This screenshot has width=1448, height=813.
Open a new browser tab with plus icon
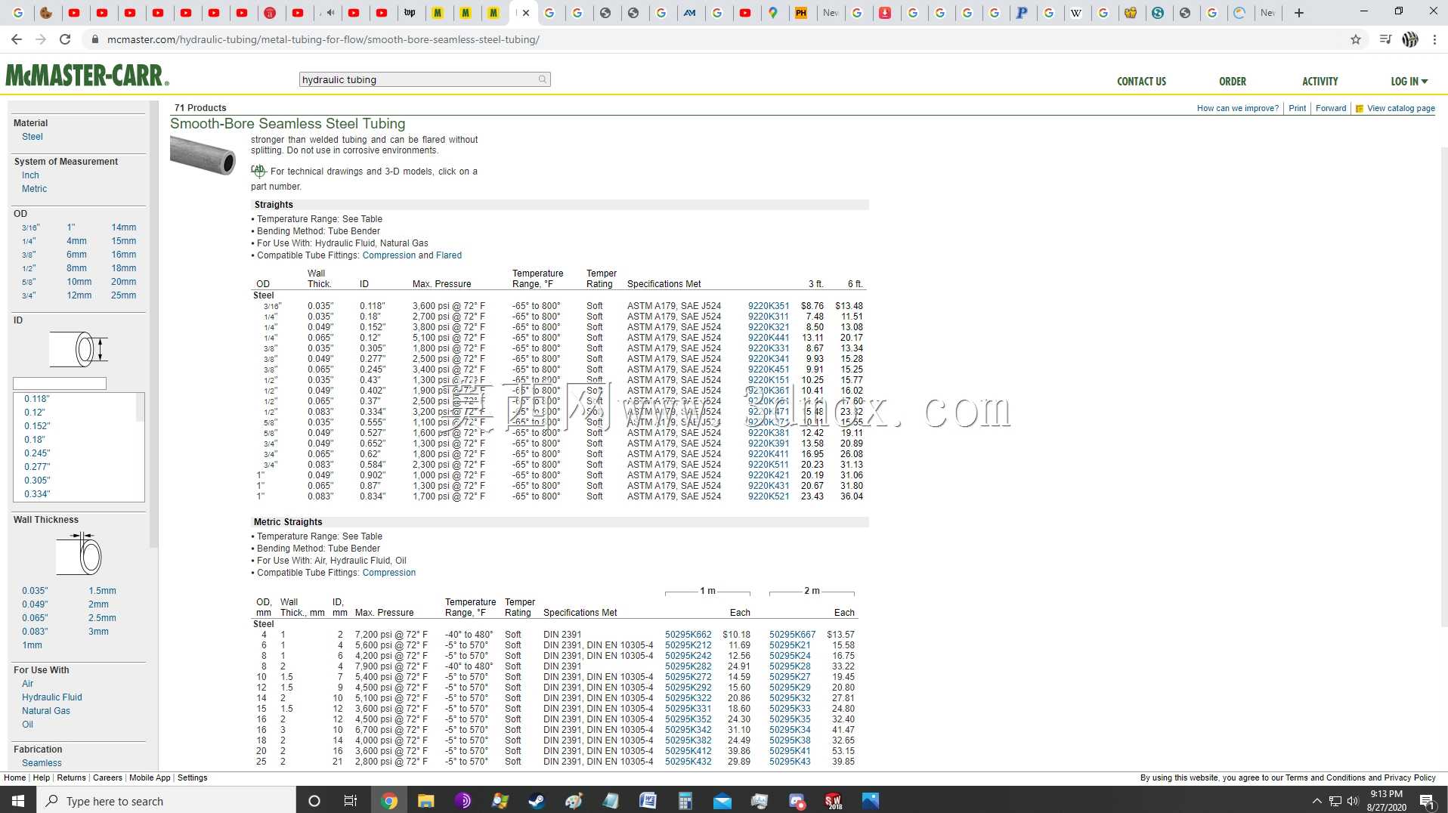point(1299,13)
